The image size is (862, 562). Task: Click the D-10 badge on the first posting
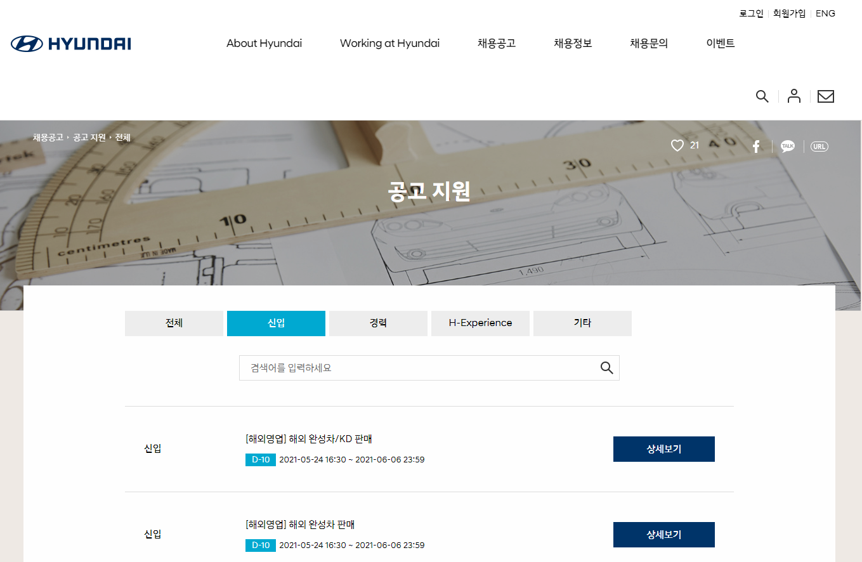(260, 459)
